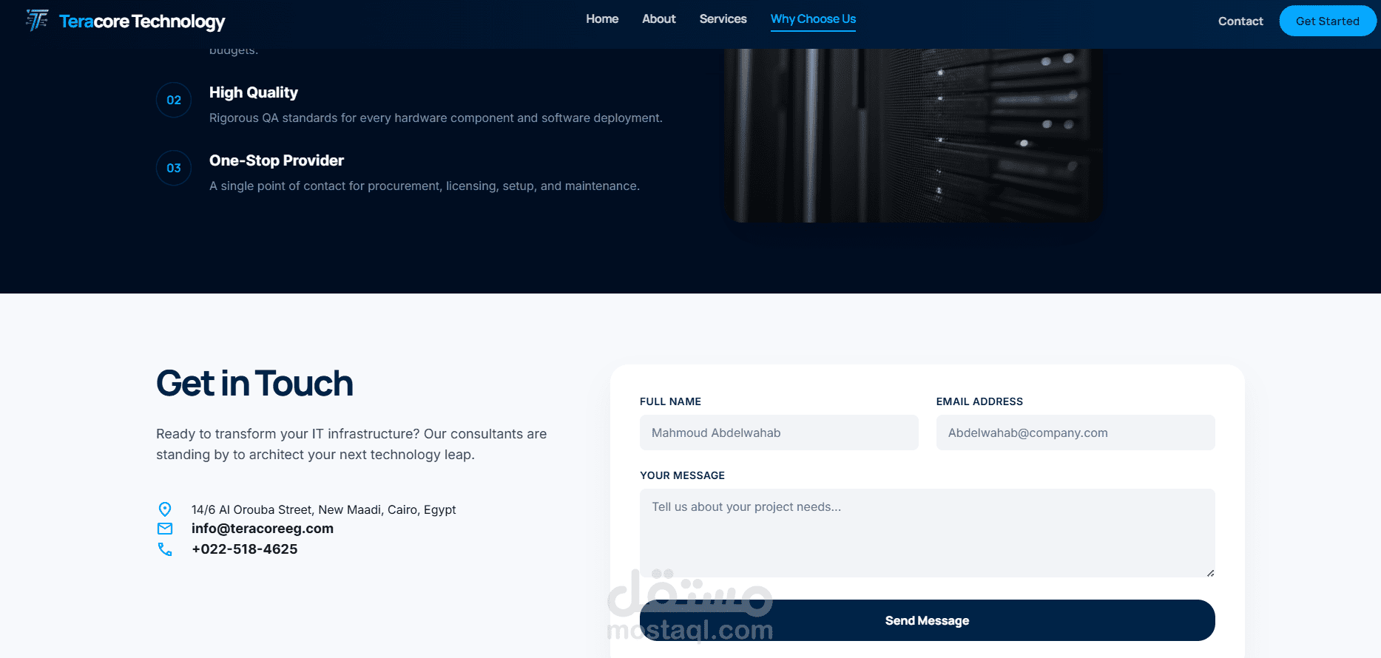Click the envelope email icon
Image resolution: width=1381 pixels, height=658 pixels.
[165, 529]
